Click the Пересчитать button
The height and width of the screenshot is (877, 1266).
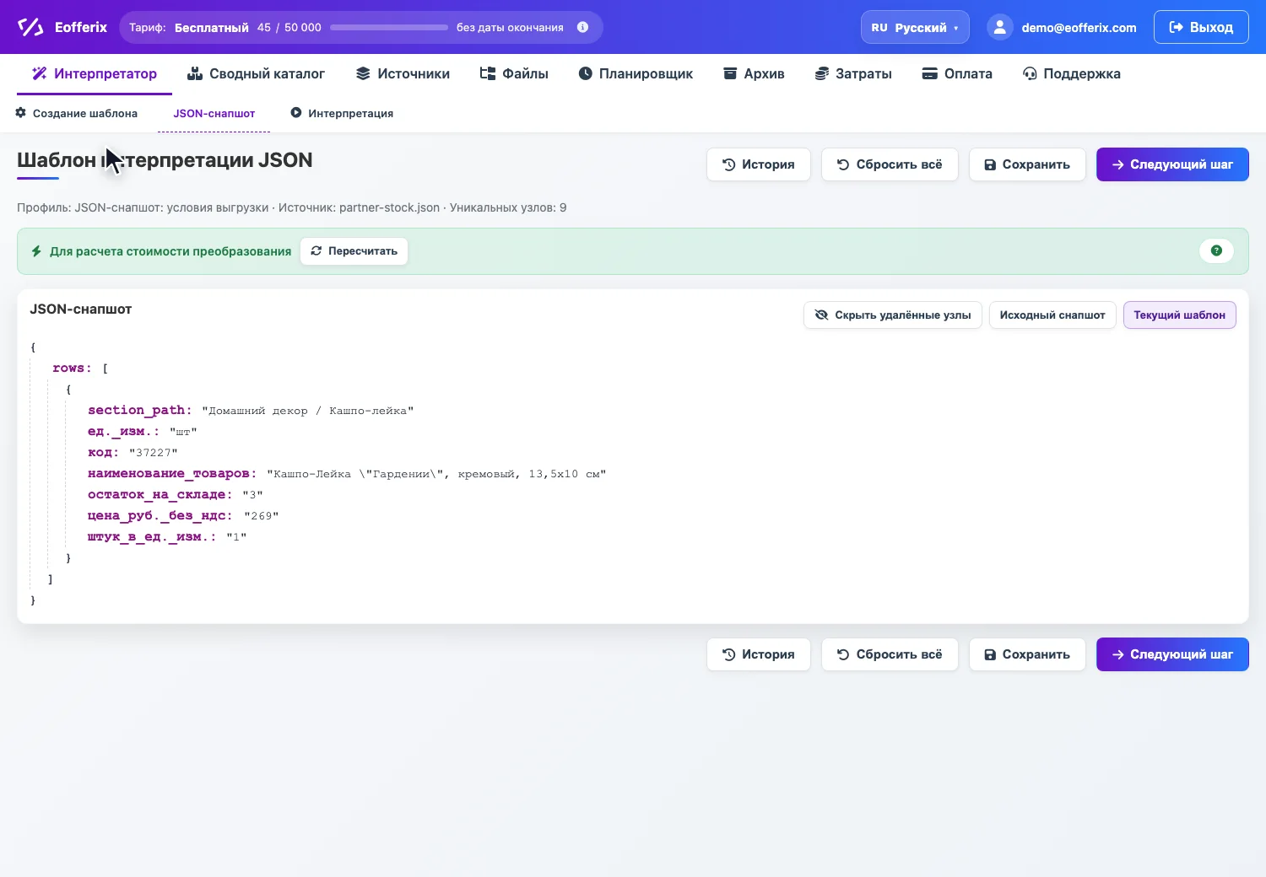(354, 251)
